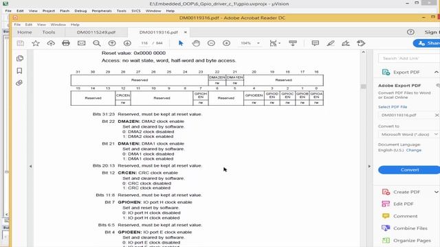Open the Acrobat View menu
Viewport: 440px width, 247px height.
[41, 25]
